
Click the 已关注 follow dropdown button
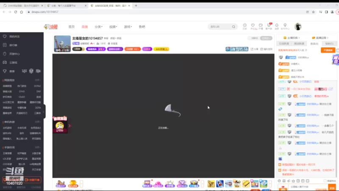(x=266, y=38)
